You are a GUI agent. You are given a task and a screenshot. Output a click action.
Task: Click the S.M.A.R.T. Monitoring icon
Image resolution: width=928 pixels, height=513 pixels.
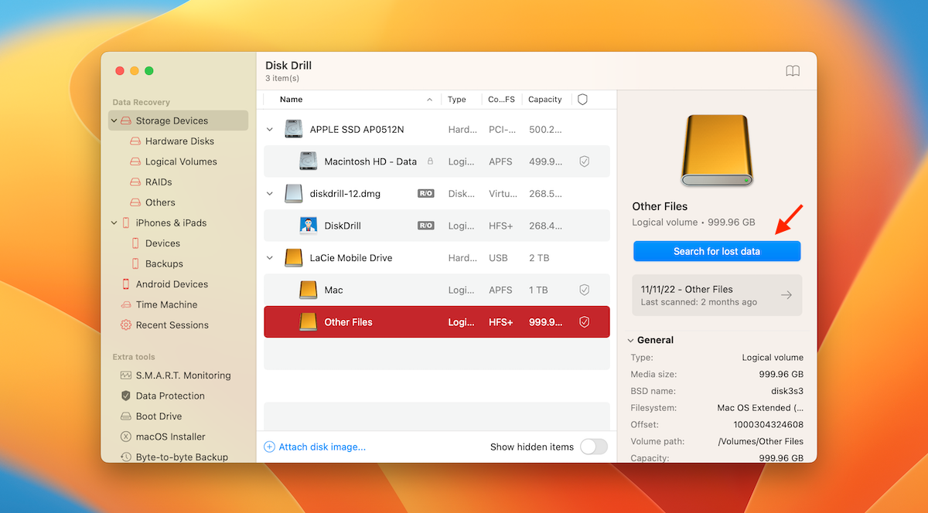[x=126, y=375]
